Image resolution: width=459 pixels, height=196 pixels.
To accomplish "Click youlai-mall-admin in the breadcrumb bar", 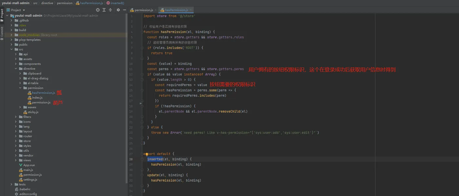I will click(x=15, y=3).
